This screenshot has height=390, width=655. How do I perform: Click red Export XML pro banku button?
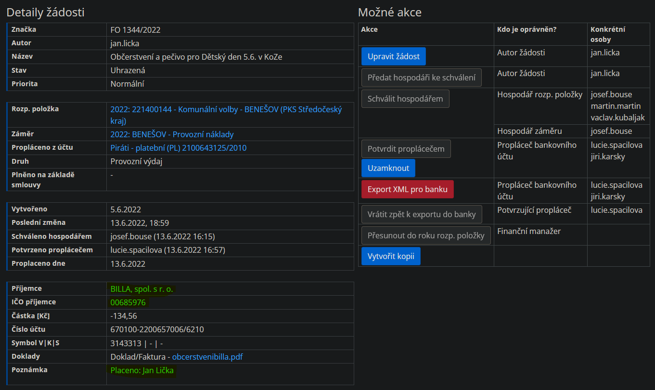pyautogui.click(x=407, y=189)
